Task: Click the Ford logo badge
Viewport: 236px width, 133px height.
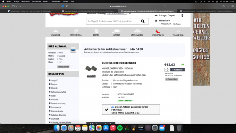Action: pyautogui.click(x=73, y=50)
